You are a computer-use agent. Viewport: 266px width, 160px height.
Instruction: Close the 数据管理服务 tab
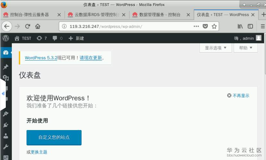tap(188, 15)
